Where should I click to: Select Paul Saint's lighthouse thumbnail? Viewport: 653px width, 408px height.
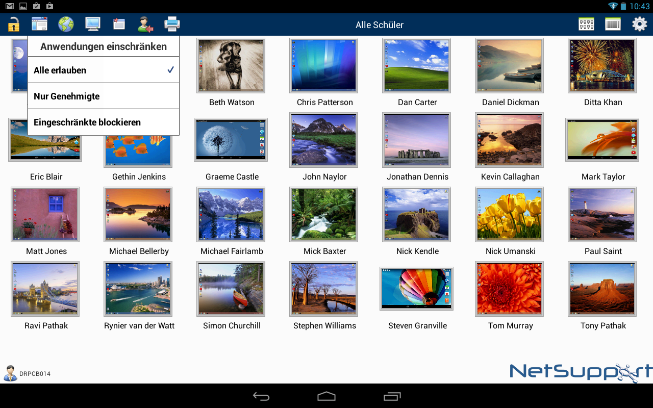tap(602, 214)
